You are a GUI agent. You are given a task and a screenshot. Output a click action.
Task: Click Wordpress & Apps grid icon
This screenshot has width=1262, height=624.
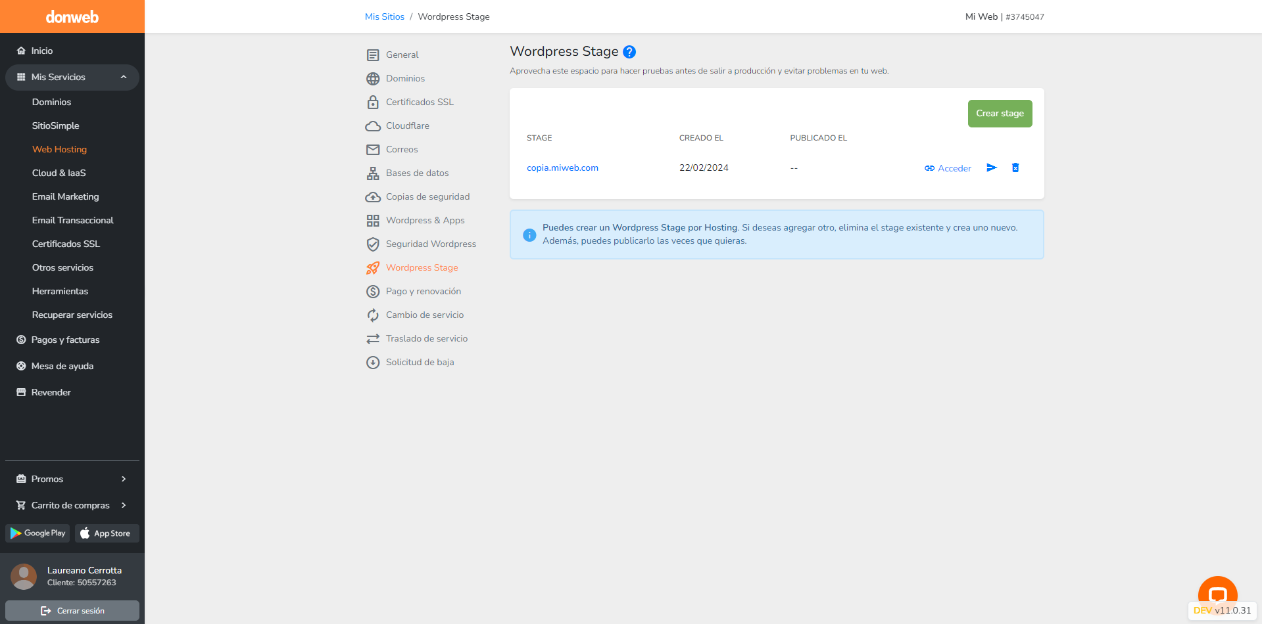[x=373, y=221]
